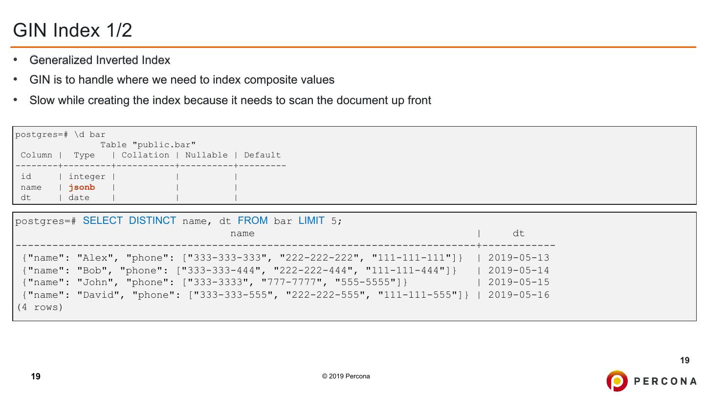This screenshot has width=704, height=396.
Task: Click the date 2019-05-14
Action: (519, 270)
